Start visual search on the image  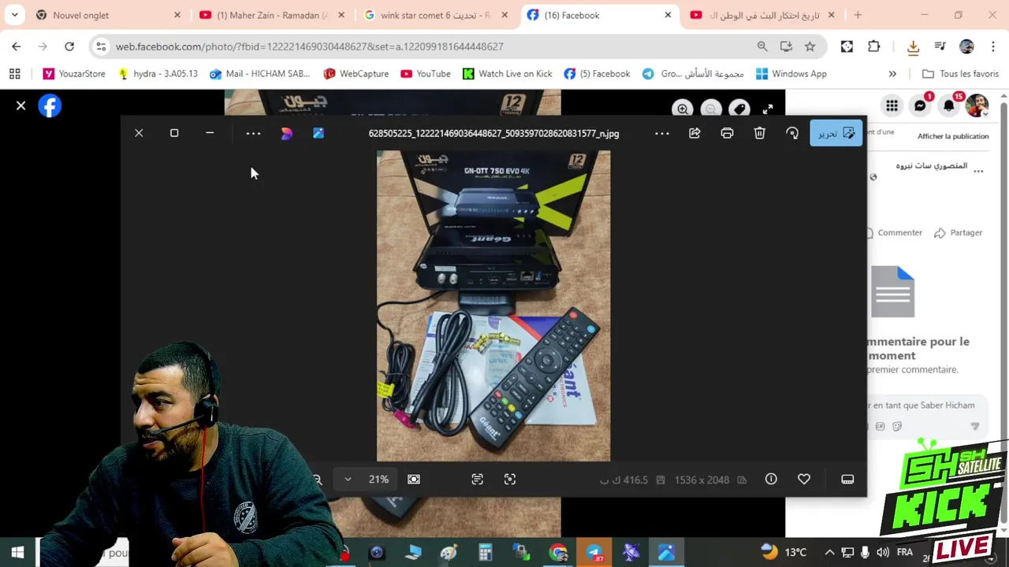click(510, 479)
